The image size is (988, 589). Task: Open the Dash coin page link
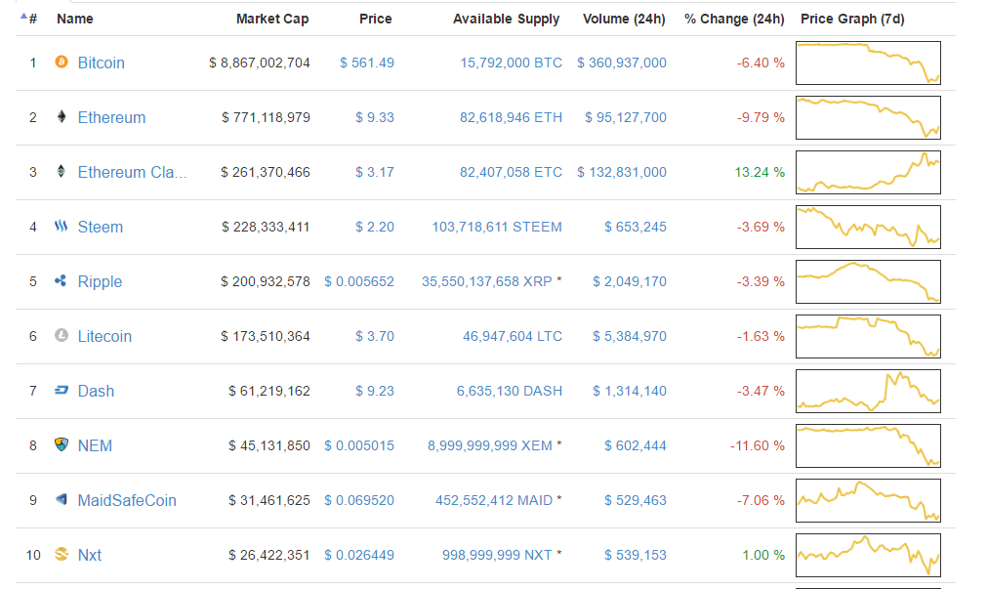tap(96, 391)
